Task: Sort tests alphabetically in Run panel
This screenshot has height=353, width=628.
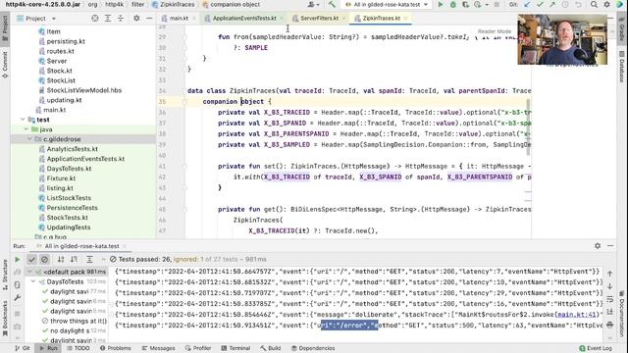Action: 61,259
